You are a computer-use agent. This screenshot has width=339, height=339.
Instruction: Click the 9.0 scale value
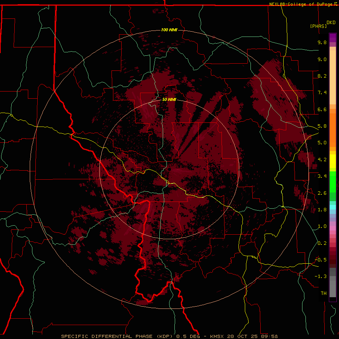tap(322, 59)
